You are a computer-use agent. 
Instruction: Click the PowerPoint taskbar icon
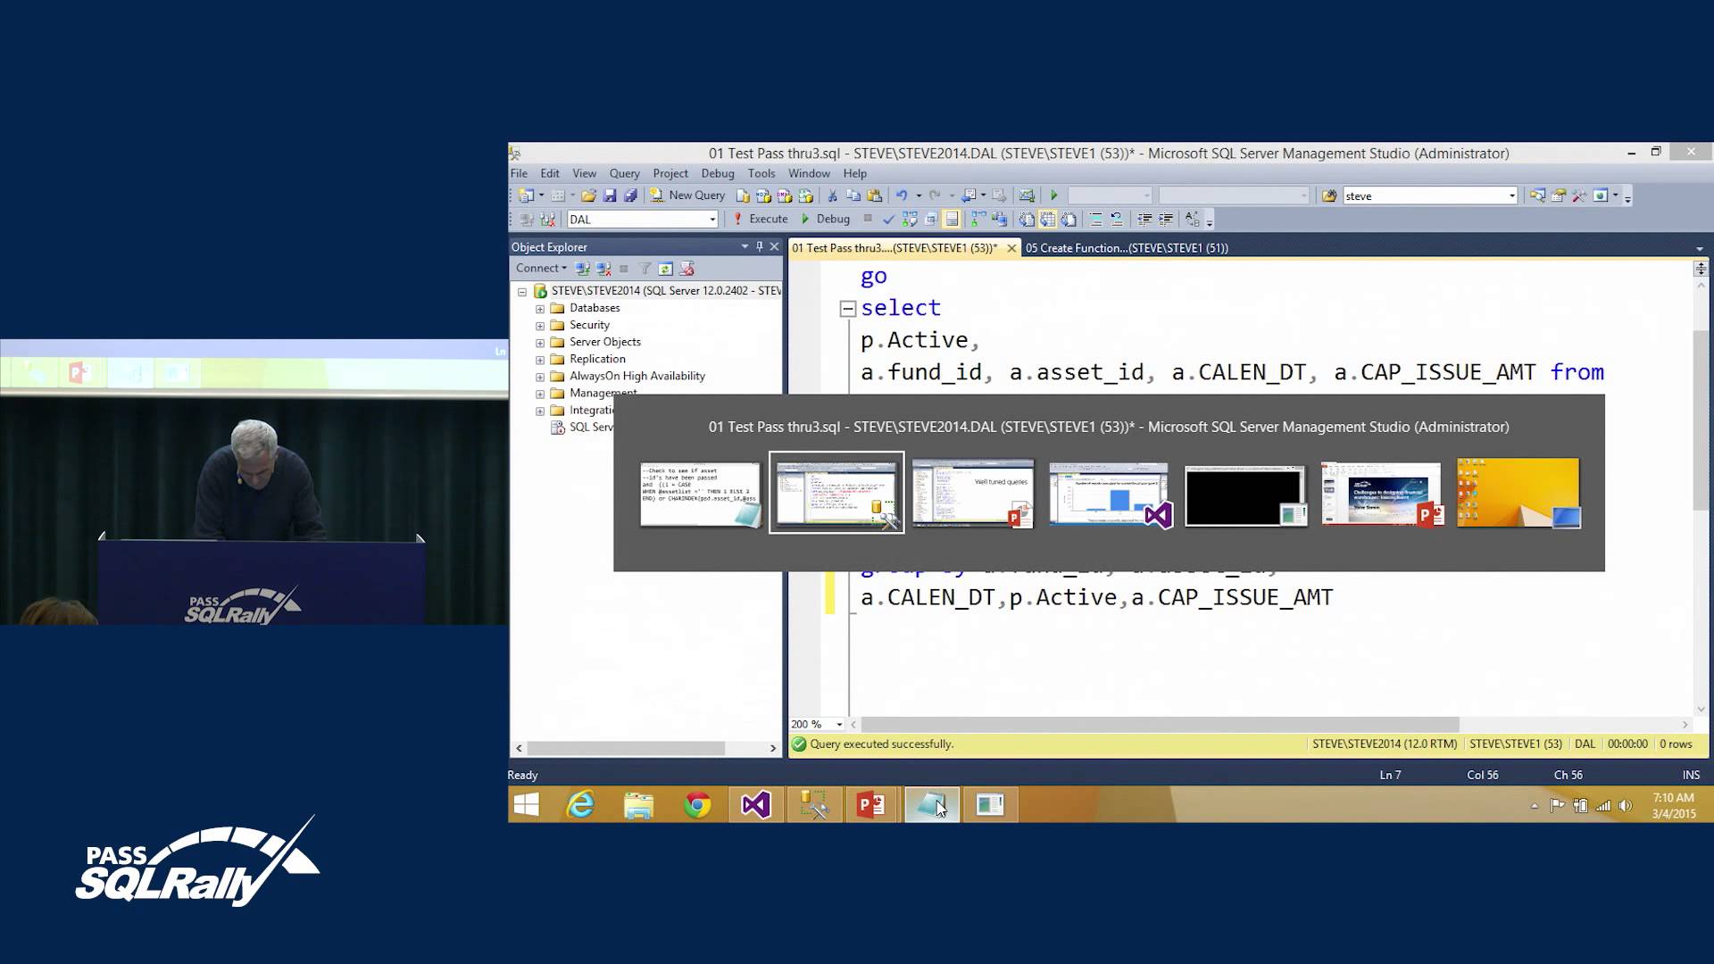(x=872, y=804)
